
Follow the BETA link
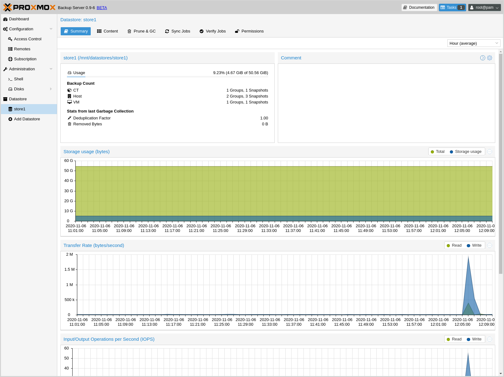[102, 8]
